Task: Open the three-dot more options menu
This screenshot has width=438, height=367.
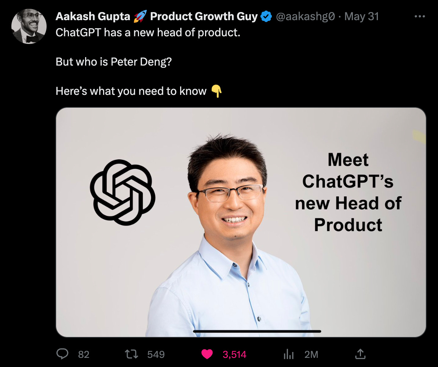Action: click(x=420, y=16)
